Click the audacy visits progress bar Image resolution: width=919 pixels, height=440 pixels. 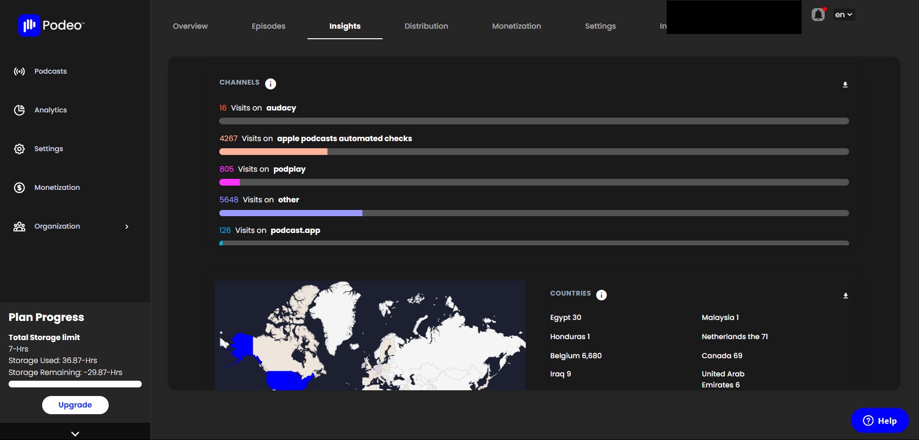click(534, 121)
